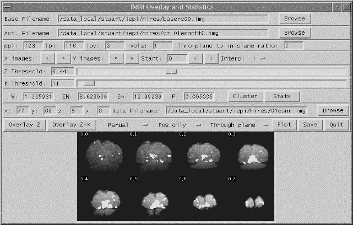Decrease Start value with left arrow
The width and height of the screenshot is (353, 225).
click(192, 58)
